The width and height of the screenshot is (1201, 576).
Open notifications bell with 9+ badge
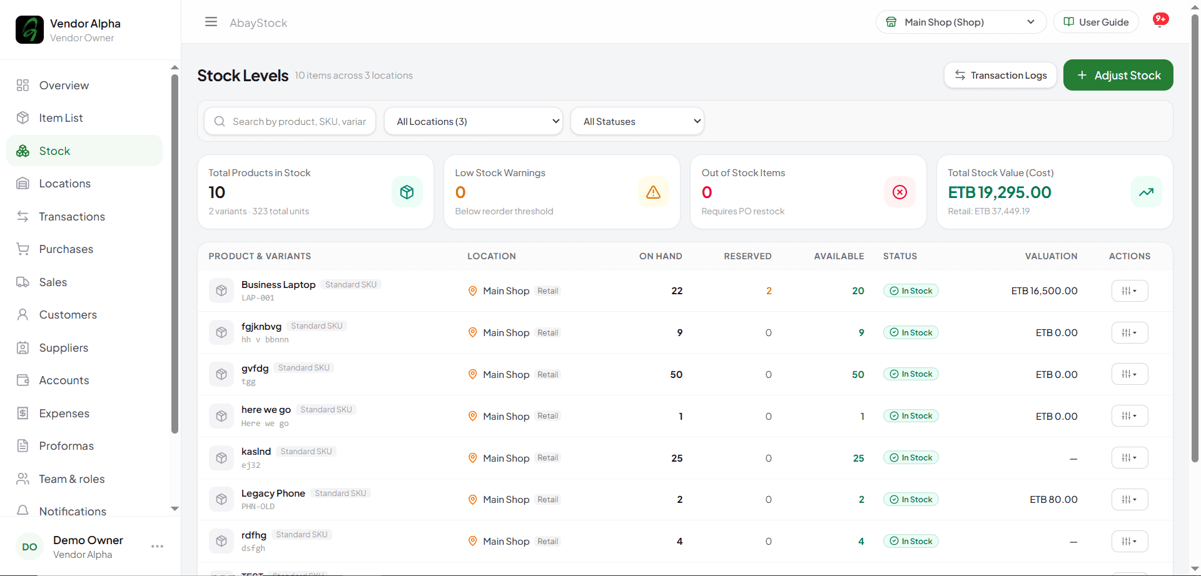tap(1160, 21)
